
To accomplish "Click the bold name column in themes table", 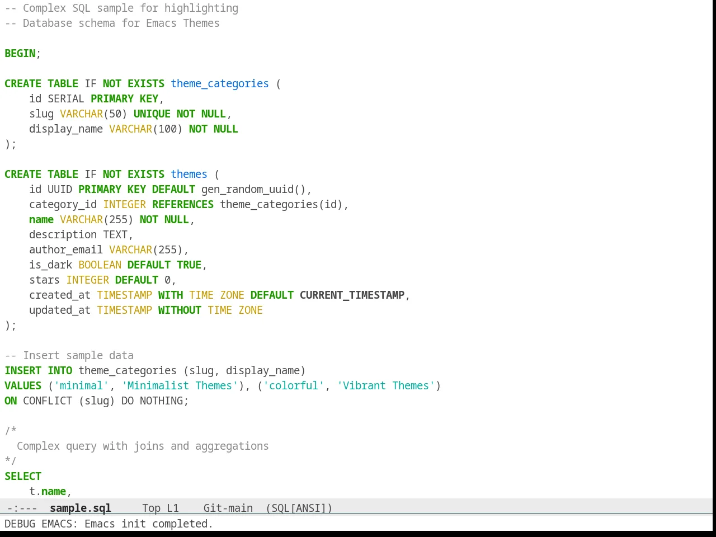I will [x=41, y=219].
